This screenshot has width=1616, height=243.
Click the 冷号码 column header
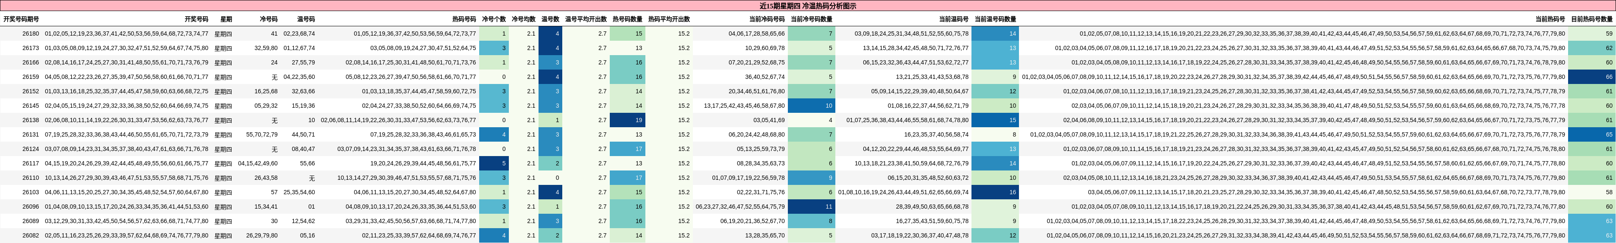coord(268,20)
